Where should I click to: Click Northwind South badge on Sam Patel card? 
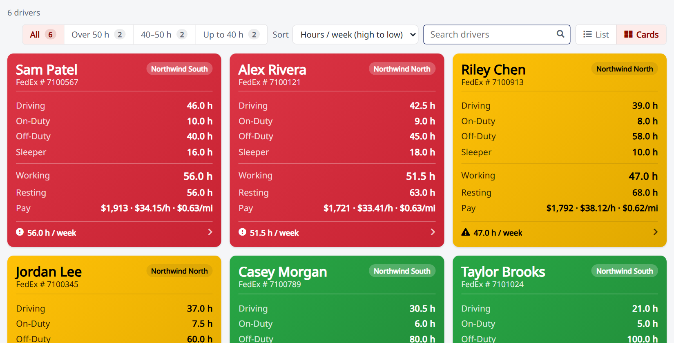click(179, 69)
